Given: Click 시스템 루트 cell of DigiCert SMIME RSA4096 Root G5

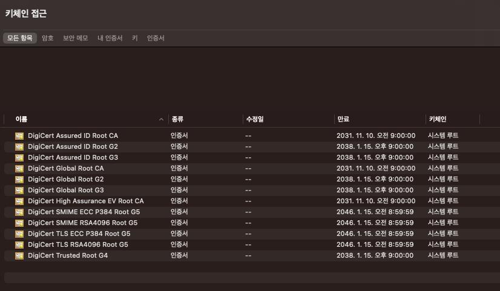Looking at the screenshot, I should click(x=443, y=223).
